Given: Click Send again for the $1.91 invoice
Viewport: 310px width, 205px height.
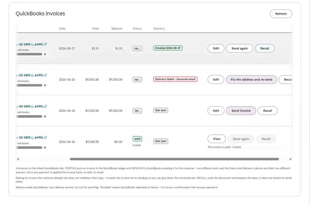Looking at the screenshot, I should [240, 49].
